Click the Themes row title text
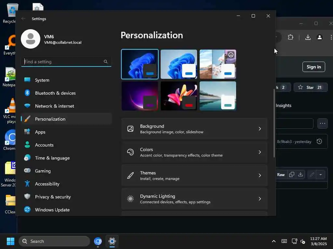The height and width of the screenshot is (249, 333). pyautogui.click(x=148, y=173)
